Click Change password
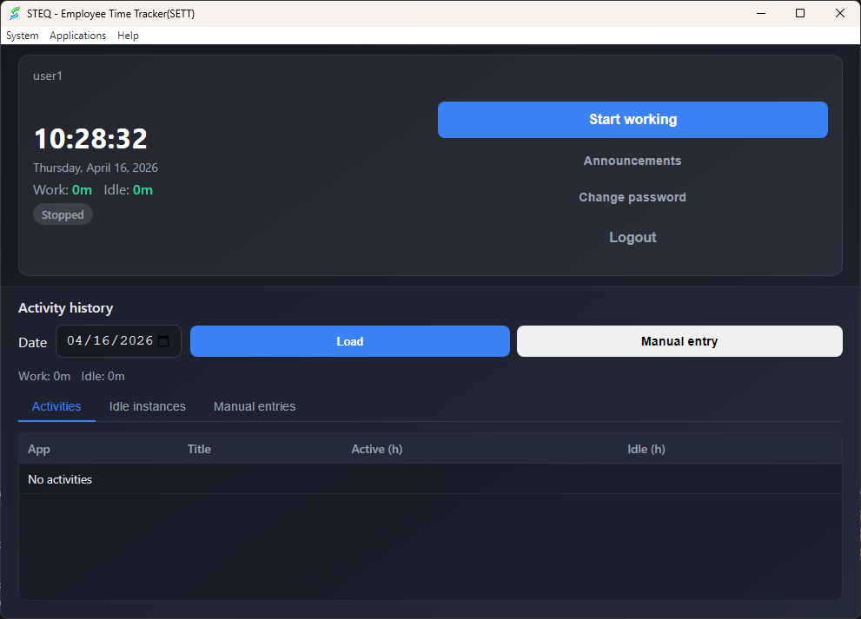 point(633,198)
